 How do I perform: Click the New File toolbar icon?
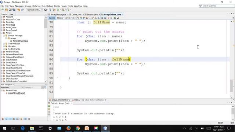tap(3, 10)
